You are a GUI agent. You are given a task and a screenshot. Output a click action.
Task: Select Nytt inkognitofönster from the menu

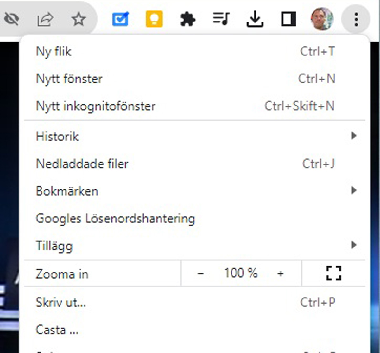[x=95, y=106]
